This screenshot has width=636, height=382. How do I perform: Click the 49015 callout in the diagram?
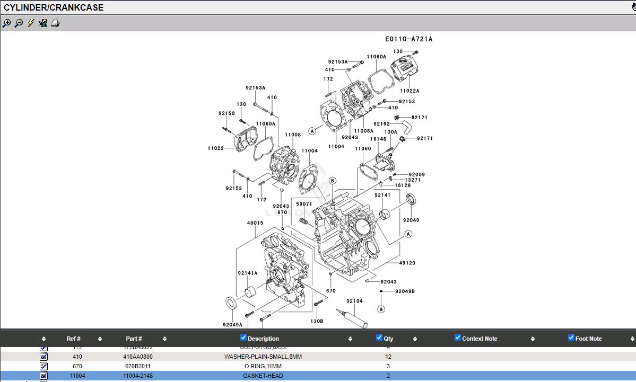(255, 223)
